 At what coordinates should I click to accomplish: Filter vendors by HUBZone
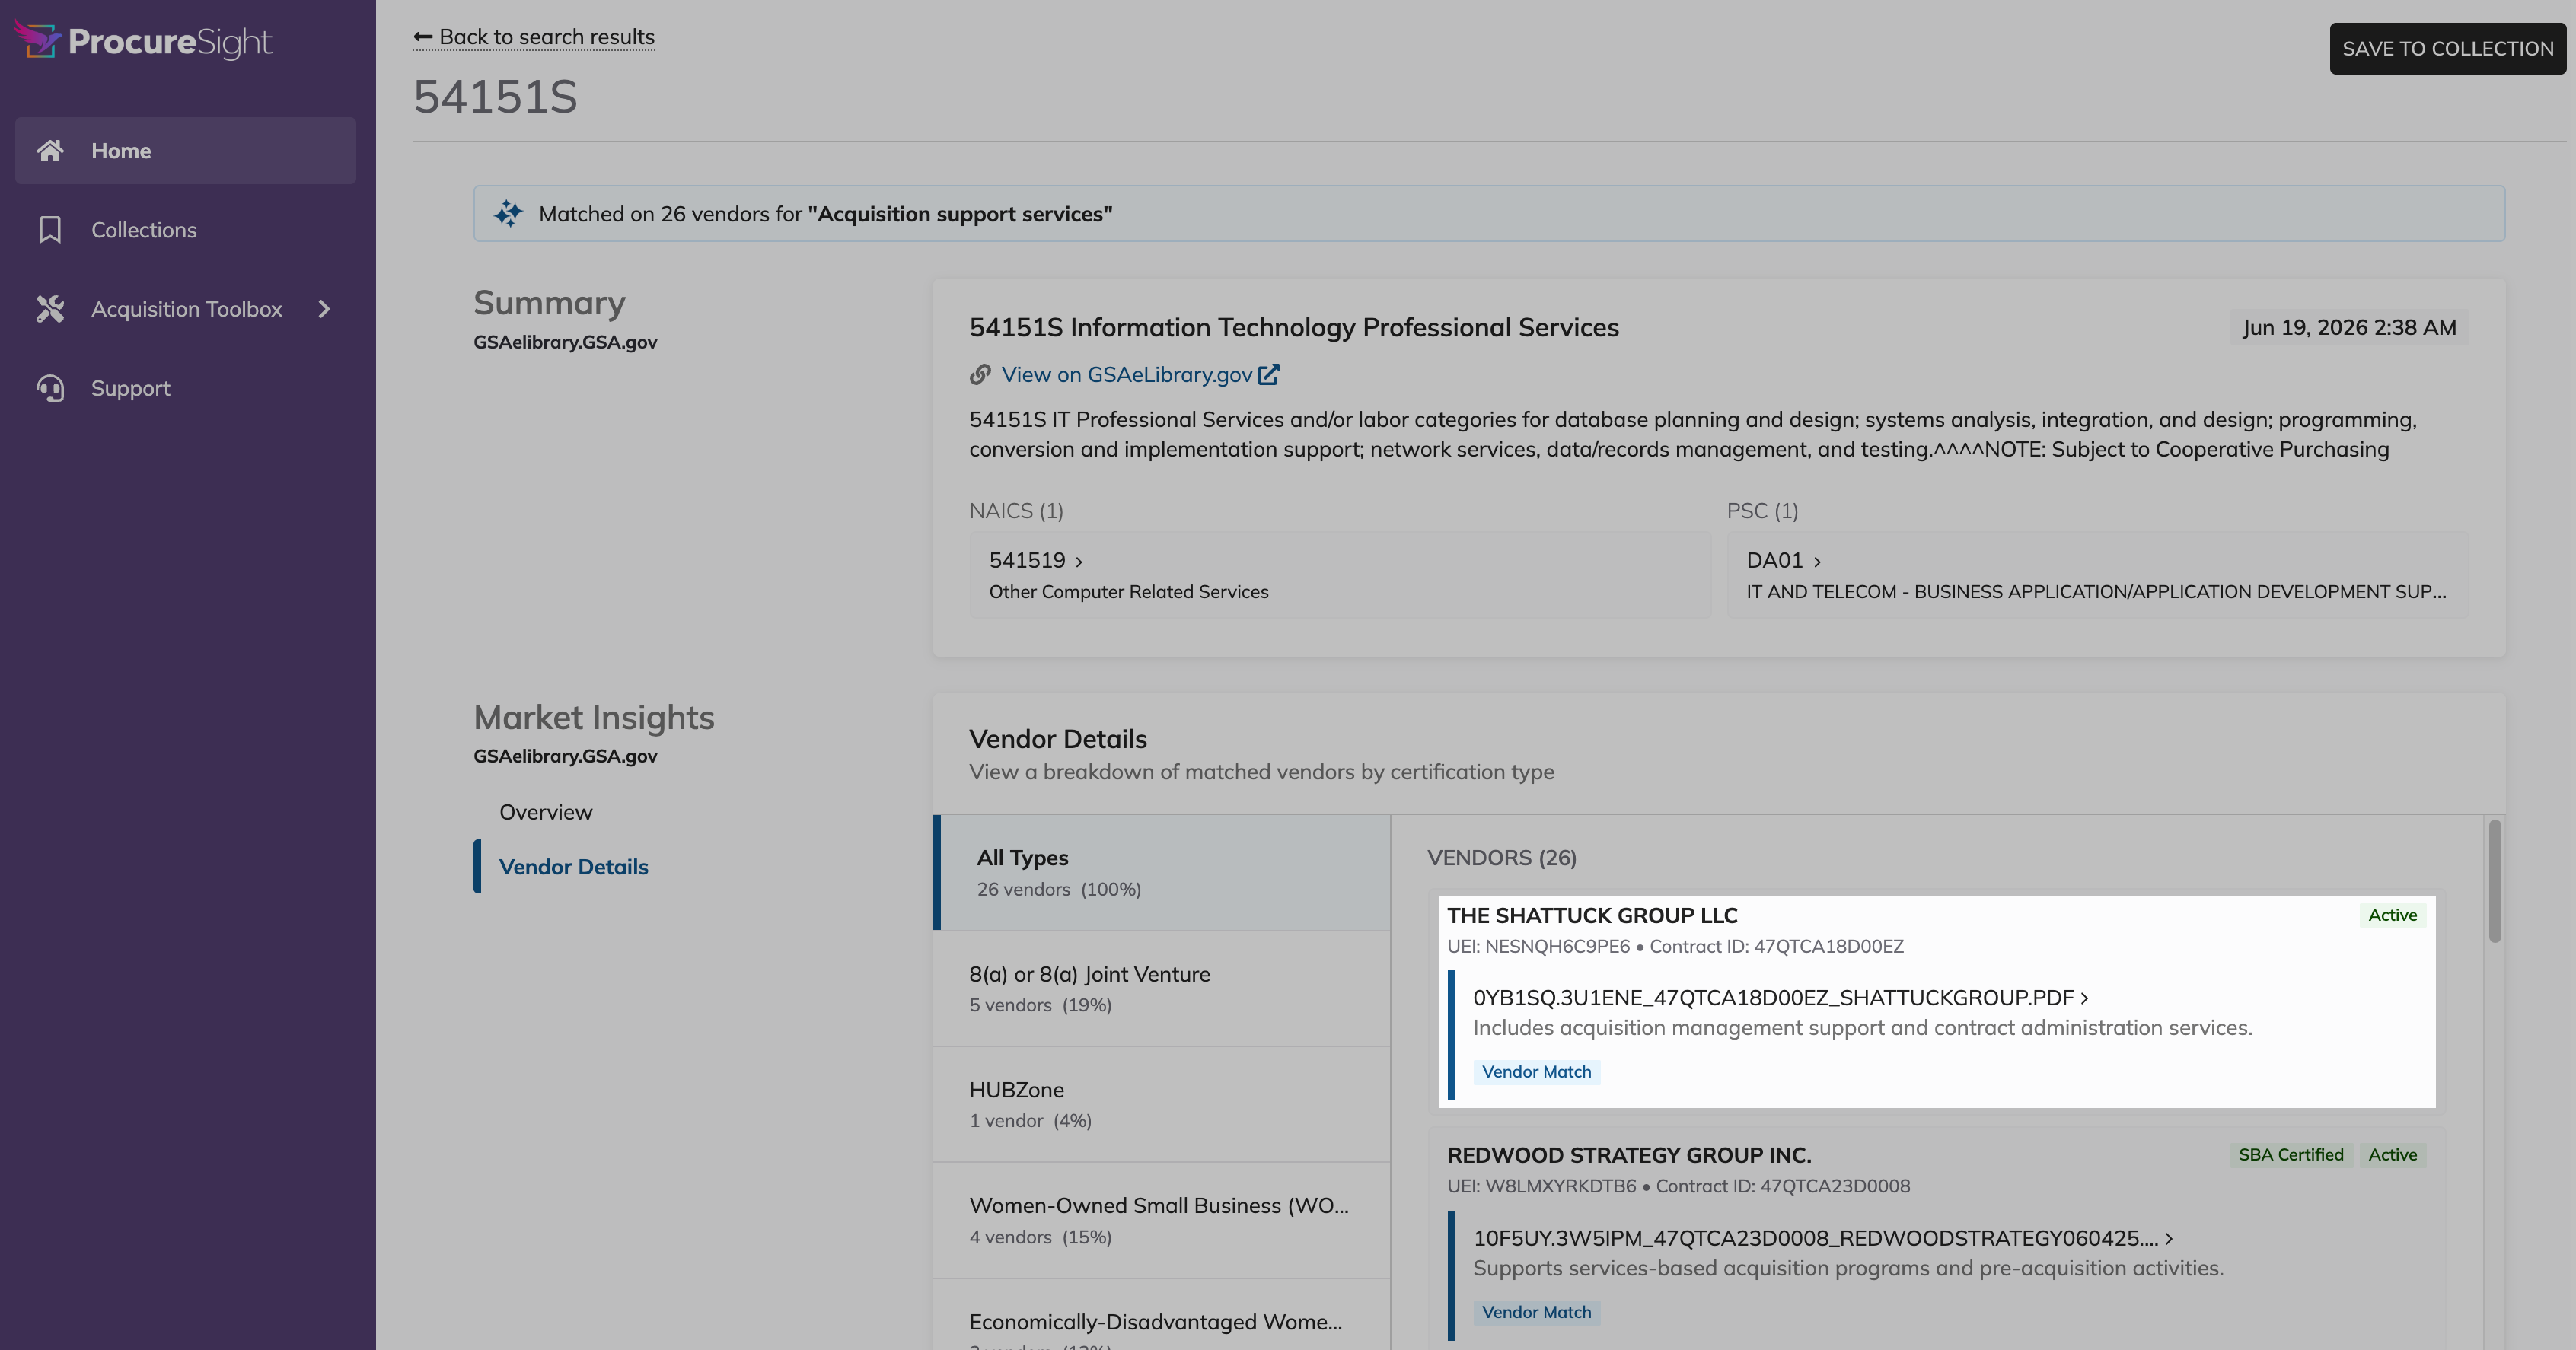point(1162,1104)
